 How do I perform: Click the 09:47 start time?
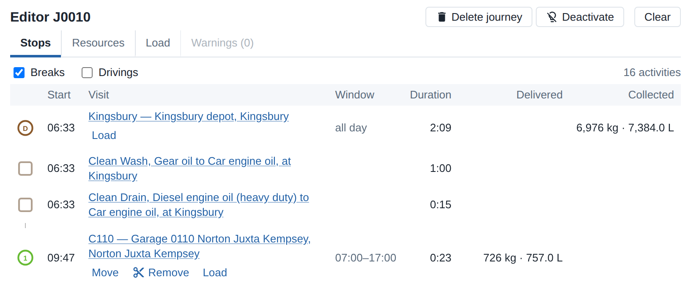click(x=61, y=258)
